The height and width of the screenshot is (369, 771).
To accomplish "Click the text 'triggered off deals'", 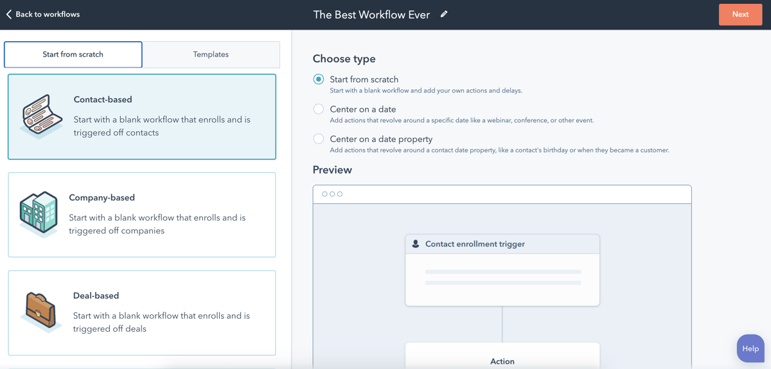I will (110, 328).
